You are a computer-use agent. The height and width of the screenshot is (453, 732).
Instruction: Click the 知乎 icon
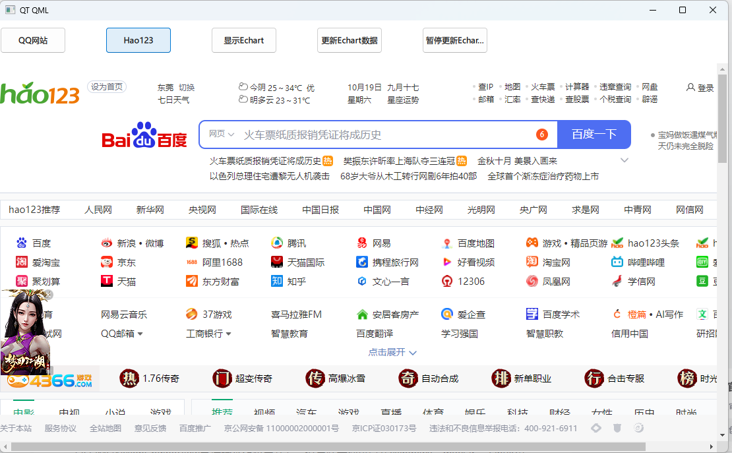coord(276,281)
